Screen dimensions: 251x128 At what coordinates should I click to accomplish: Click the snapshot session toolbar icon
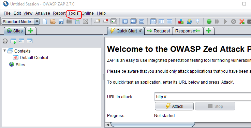click(69, 22)
